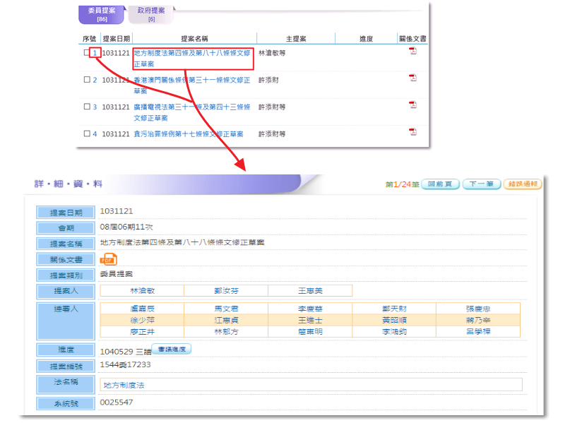Tick the checkbox for proposal 2
570x423 pixels.
tap(87, 80)
